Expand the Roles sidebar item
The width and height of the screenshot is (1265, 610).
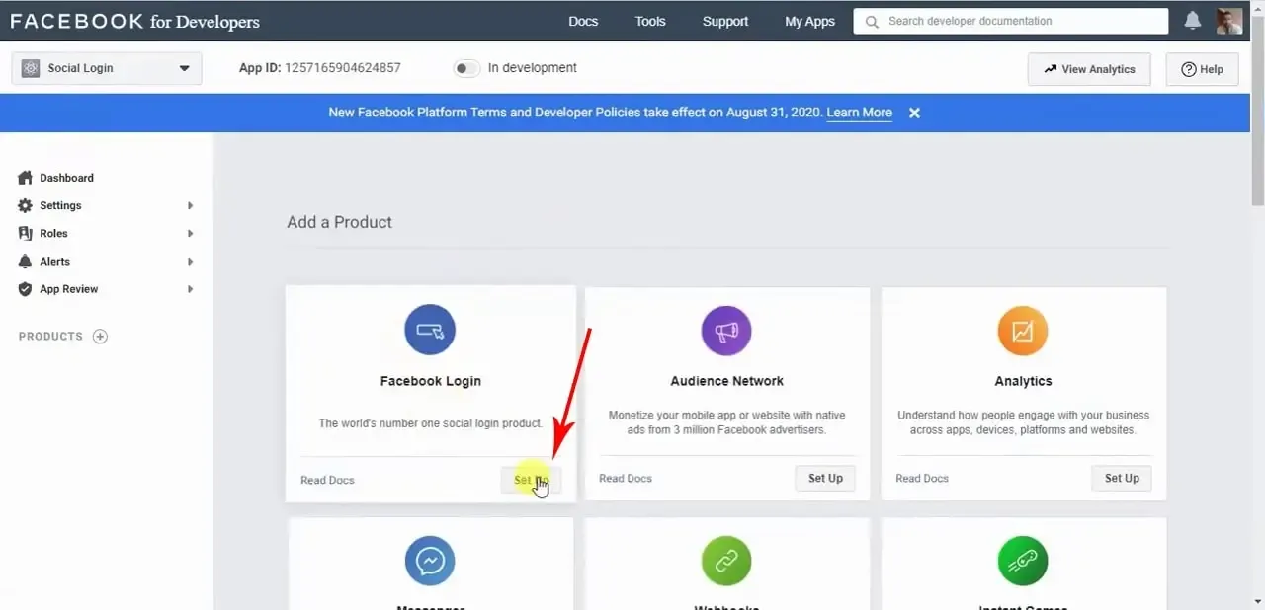coord(106,233)
